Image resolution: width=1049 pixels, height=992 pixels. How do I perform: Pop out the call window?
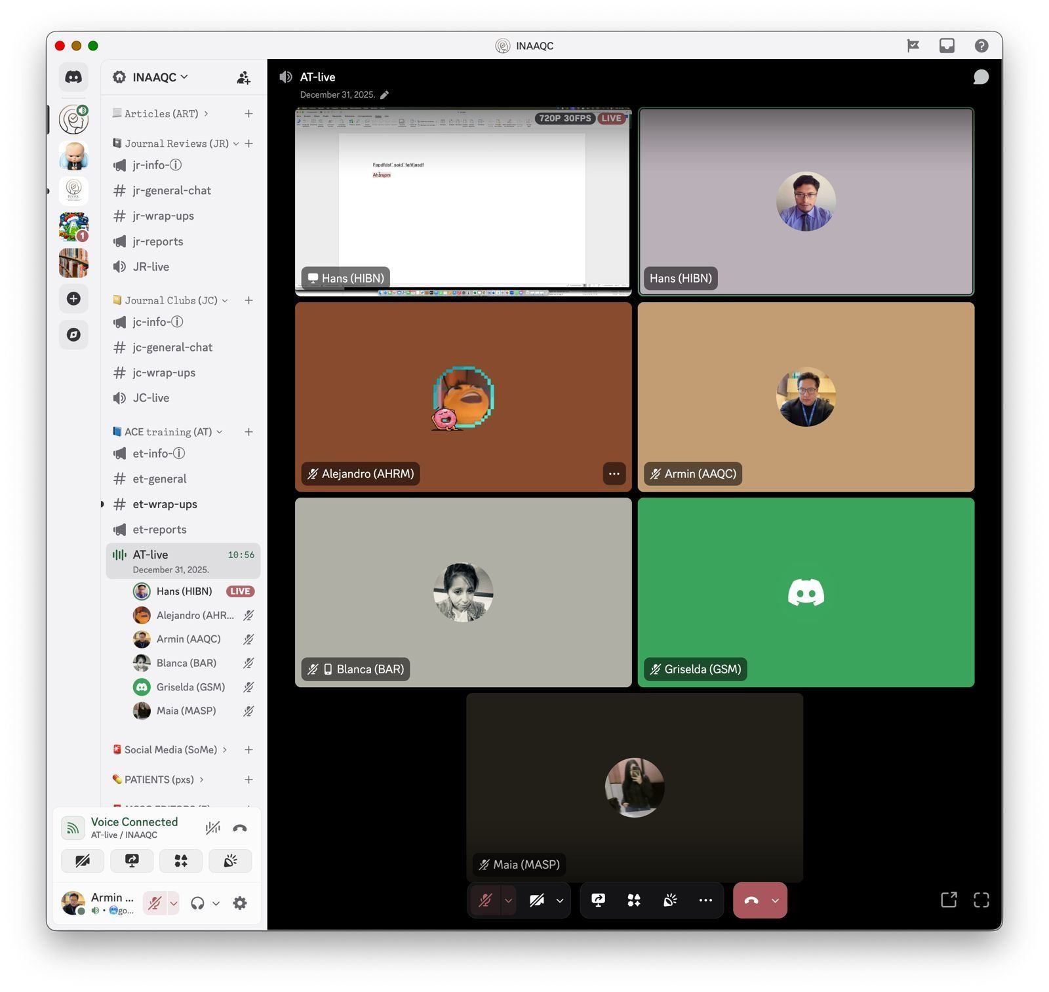point(948,900)
